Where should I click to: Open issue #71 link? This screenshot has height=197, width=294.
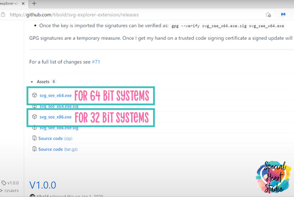pyautogui.click(x=96, y=62)
